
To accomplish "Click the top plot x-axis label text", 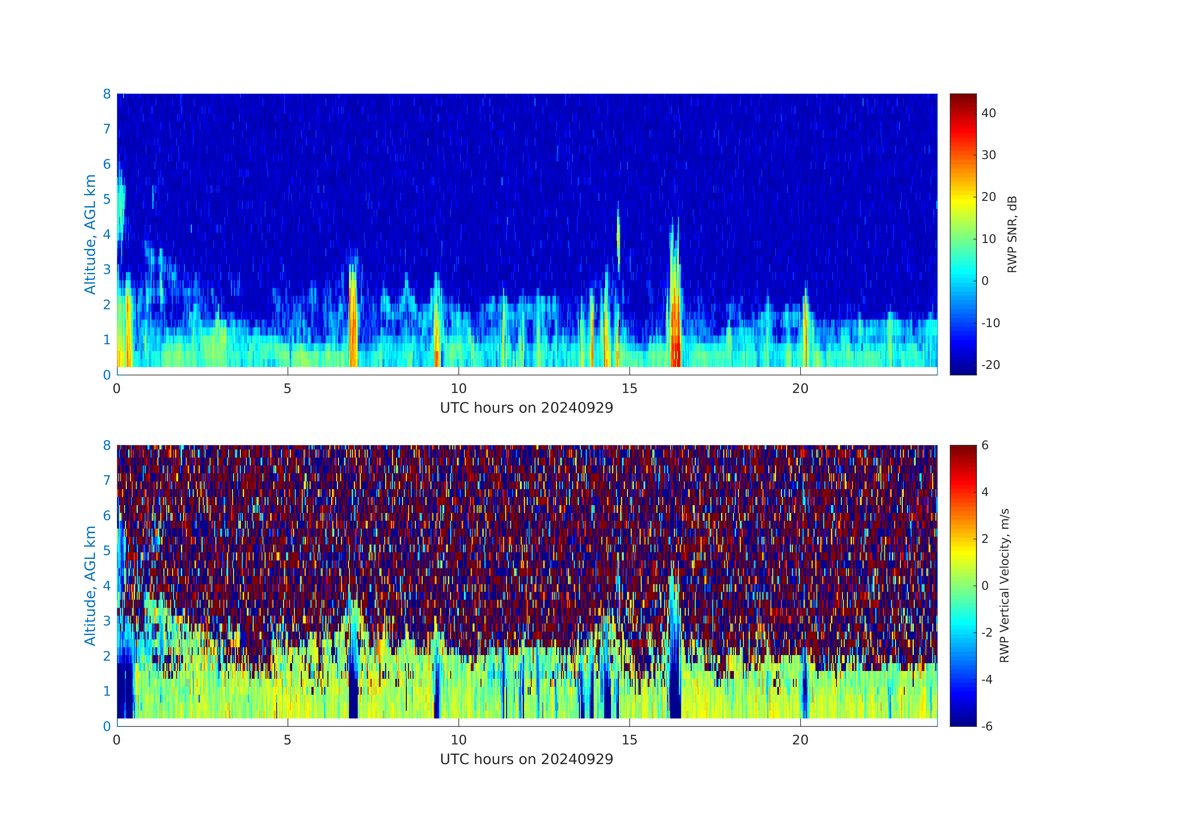I will point(526,408).
